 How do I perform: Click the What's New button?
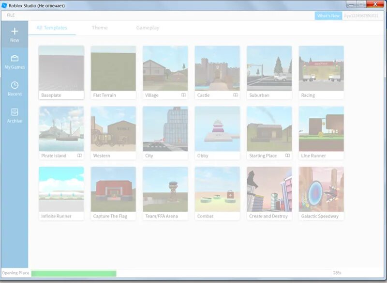pyautogui.click(x=328, y=16)
